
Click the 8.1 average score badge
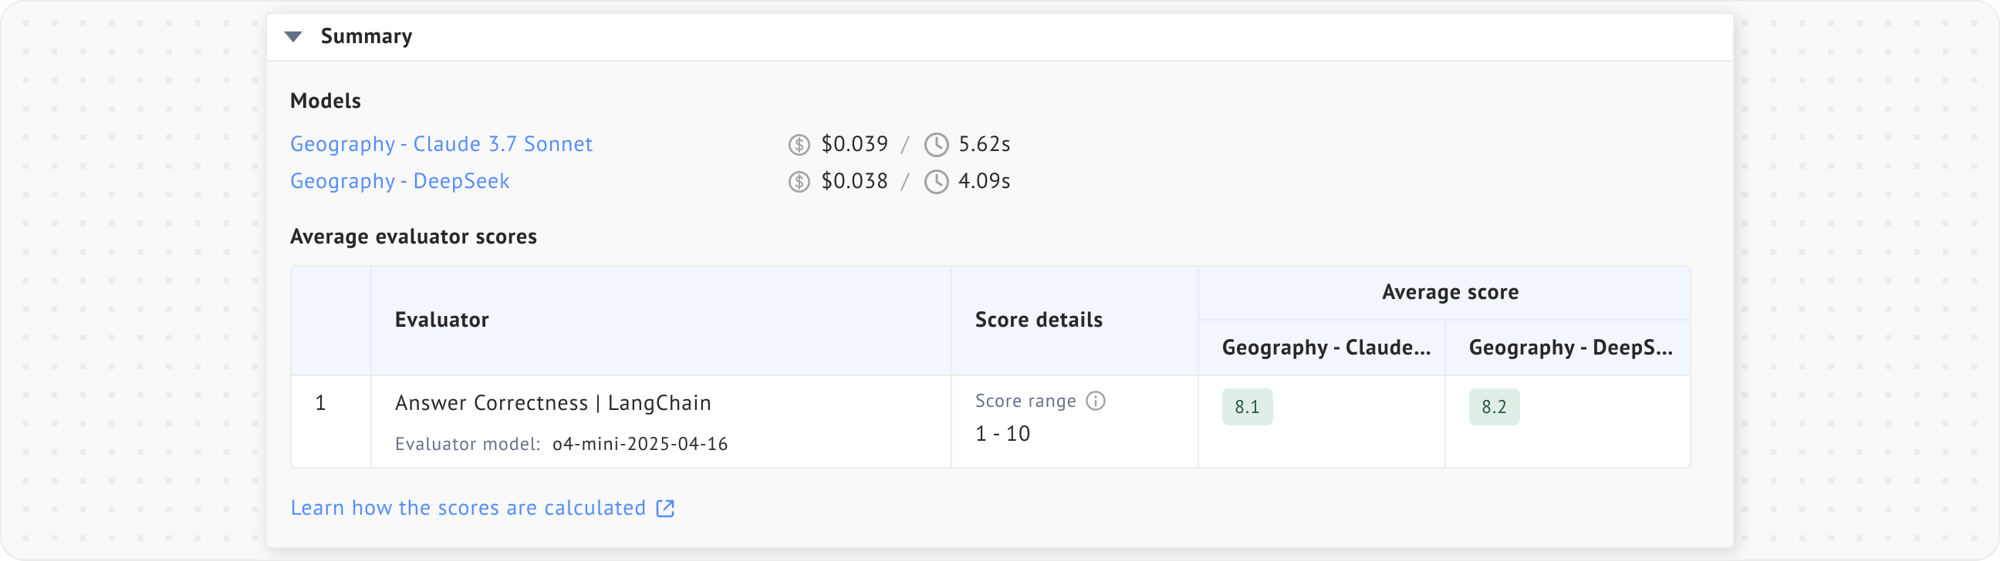[1247, 407]
